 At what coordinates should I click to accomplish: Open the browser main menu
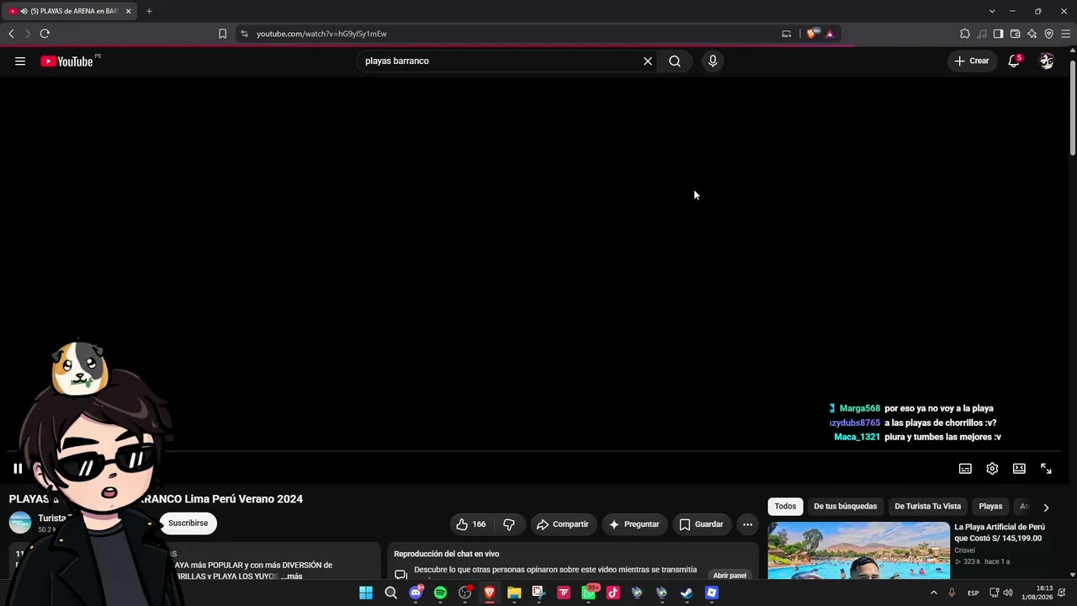[1066, 34]
